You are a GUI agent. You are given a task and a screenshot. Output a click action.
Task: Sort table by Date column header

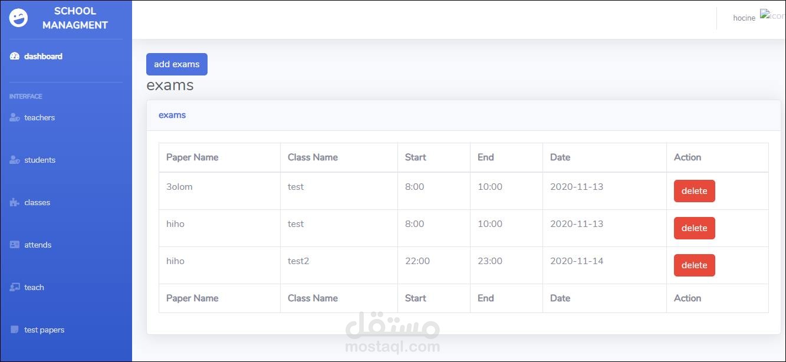click(560, 157)
